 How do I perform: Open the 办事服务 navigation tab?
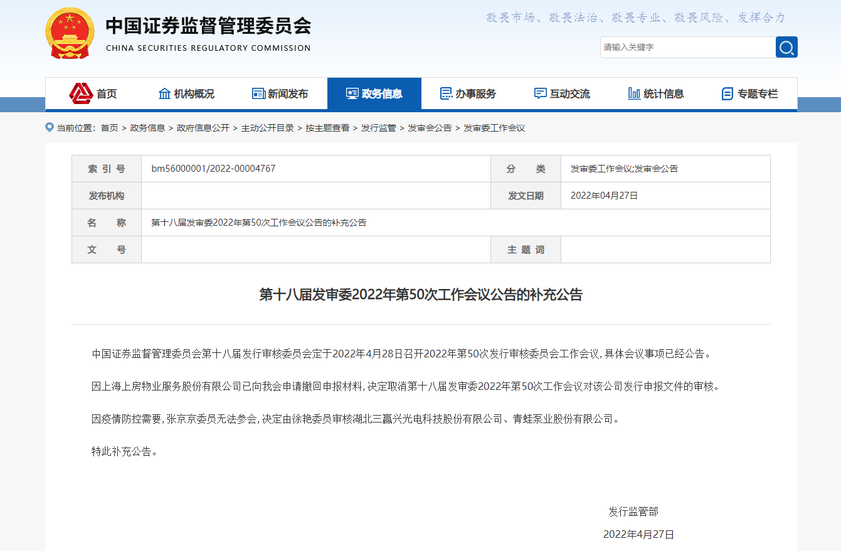pos(468,94)
